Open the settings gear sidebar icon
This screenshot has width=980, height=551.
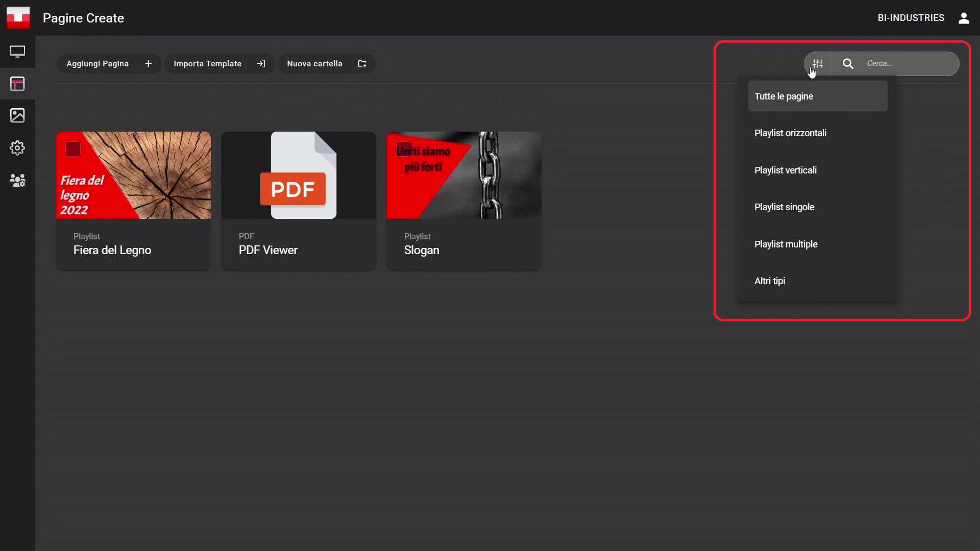(17, 148)
